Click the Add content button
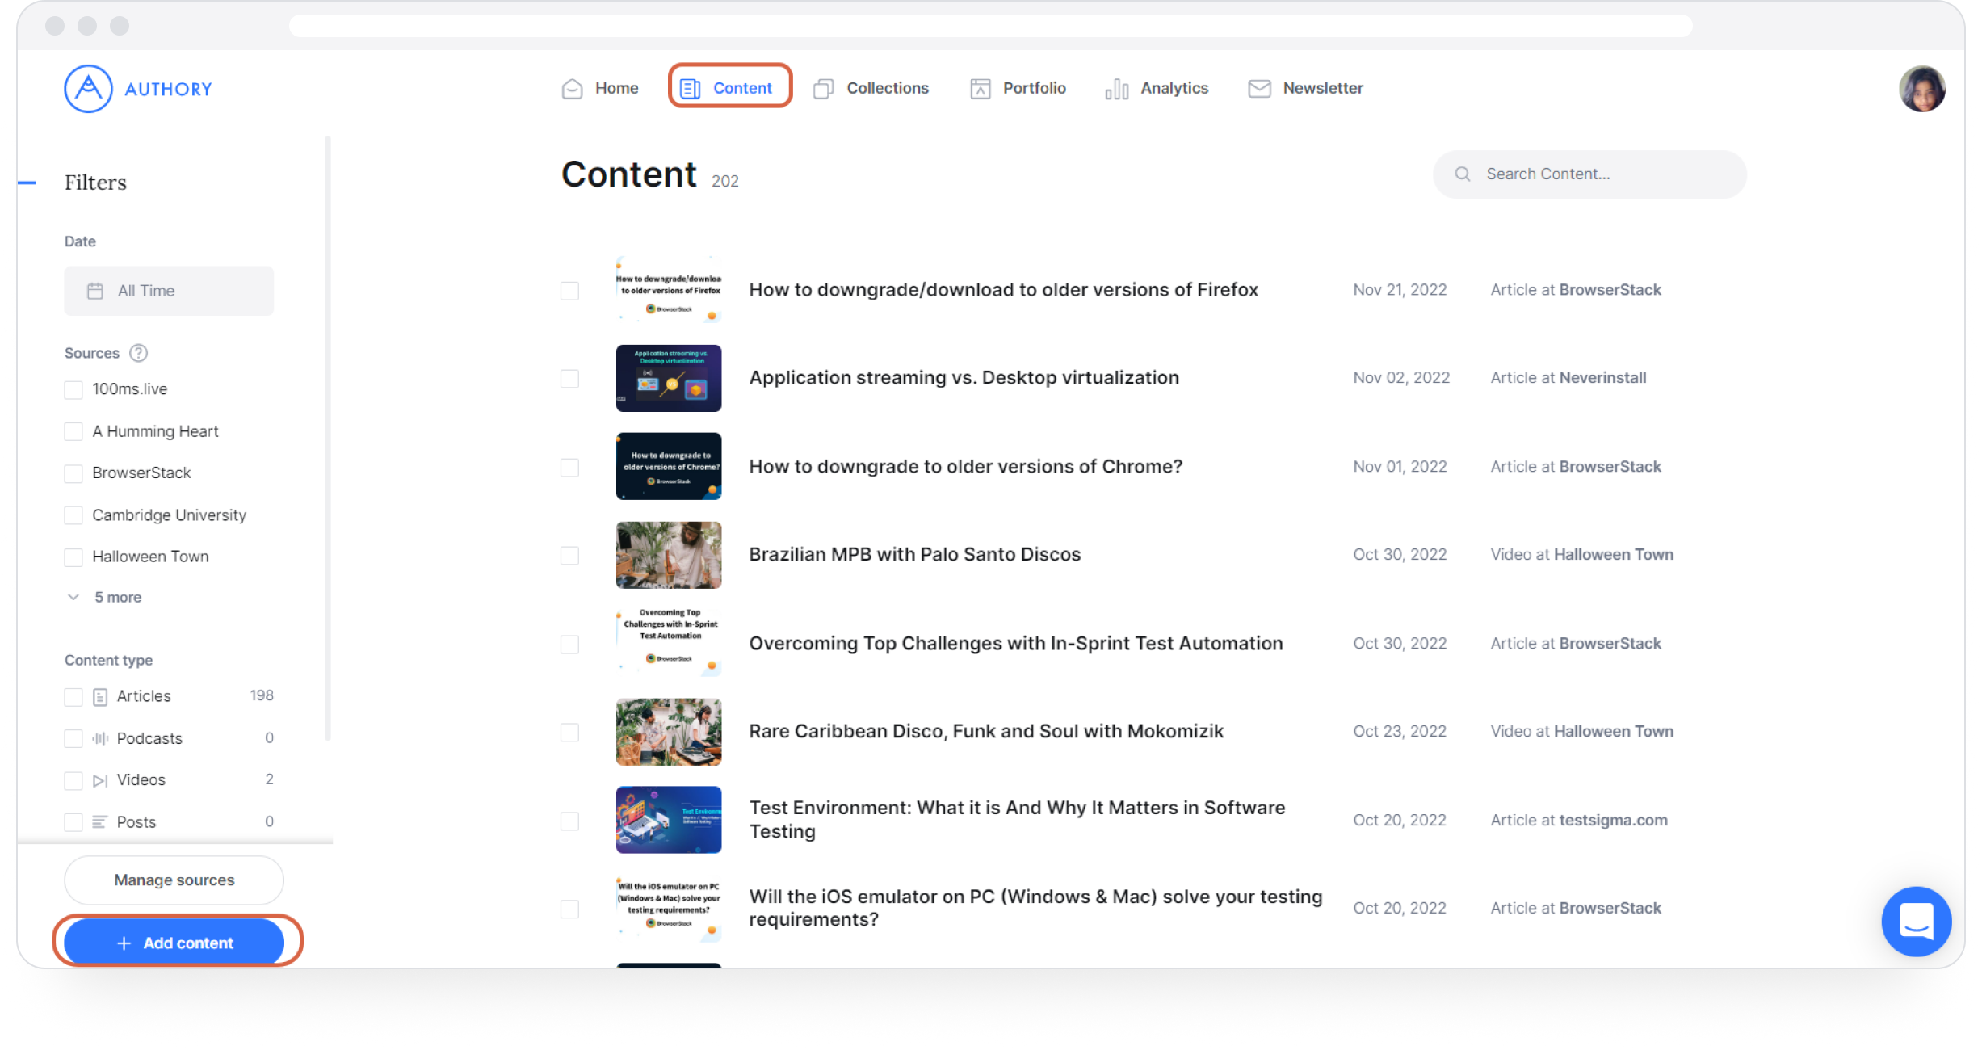This screenshot has width=1982, height=1050. click(174, 943)
